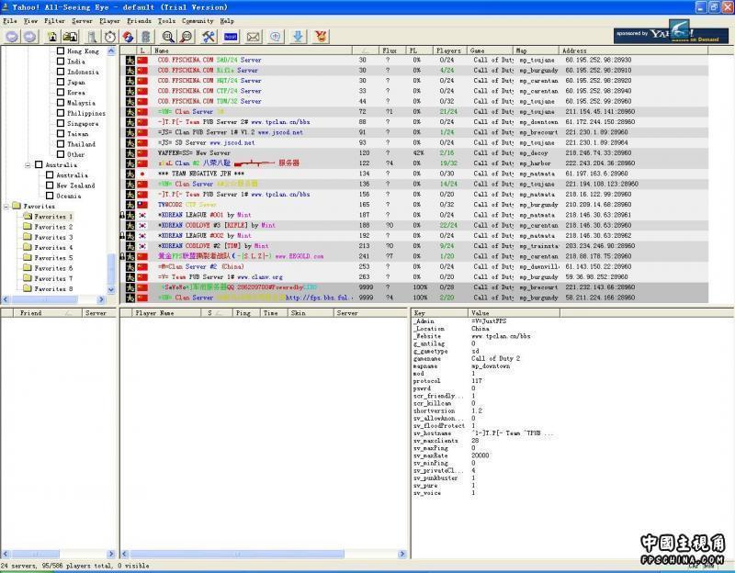This screenshot has width=735, height=573.
Task: Sort servers by Players column header
Action: (449, 51)
